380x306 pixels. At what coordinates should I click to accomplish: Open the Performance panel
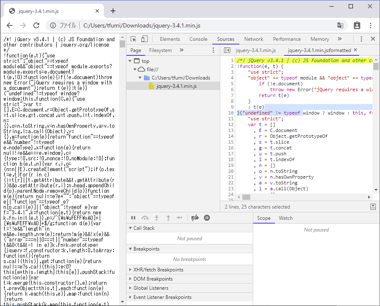(x=287, y=39)
